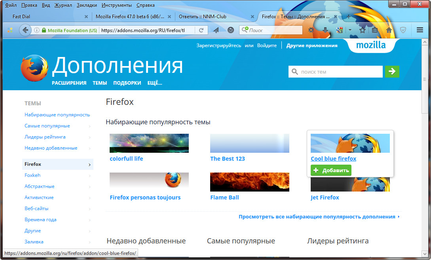Expand the Веб-сайты category arrow
The width and height of the screenshot is (431, 260).
coord(89,209)
